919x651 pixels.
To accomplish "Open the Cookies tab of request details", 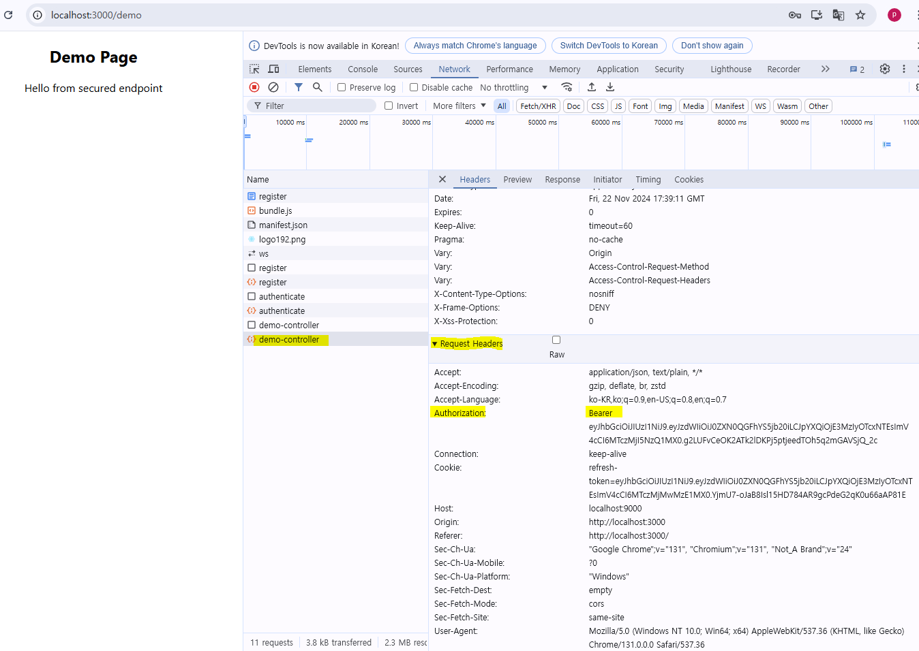I will tap(689, 180).
